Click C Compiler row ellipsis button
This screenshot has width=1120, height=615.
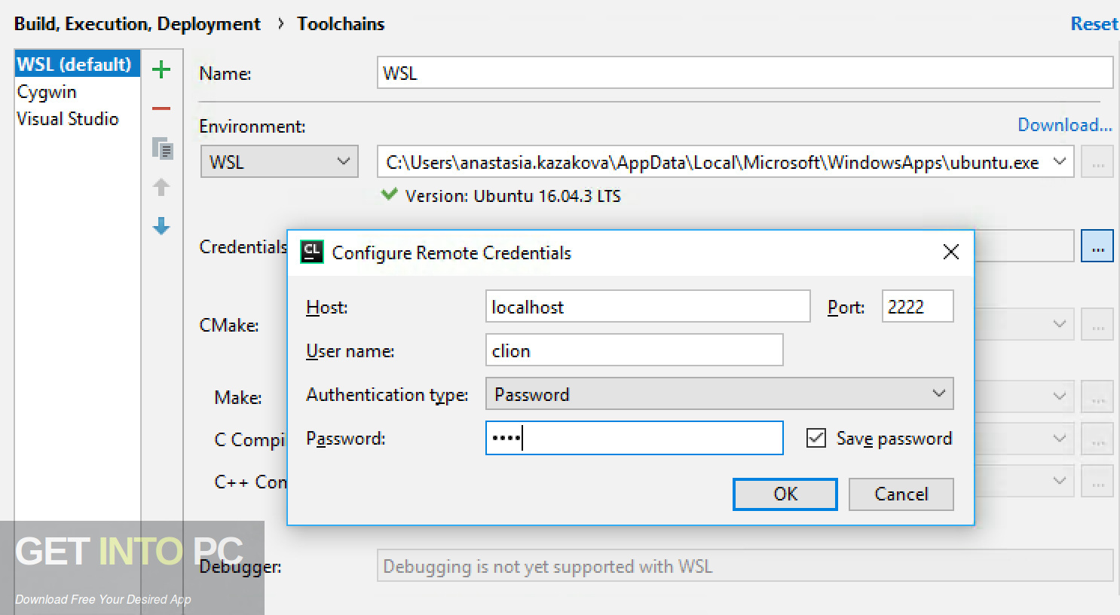pyautogui.click(x=1097, y=438)
